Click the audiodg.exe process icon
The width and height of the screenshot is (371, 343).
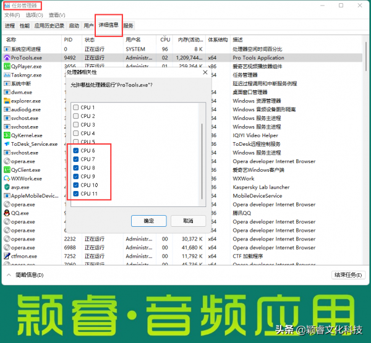click(7, 109)
